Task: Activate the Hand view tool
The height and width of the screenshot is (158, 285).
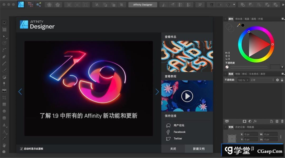Action: [4, 145]
